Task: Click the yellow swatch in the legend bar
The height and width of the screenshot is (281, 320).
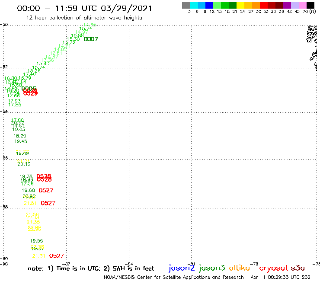Action: pyautogui.click(x=240, y=5)
